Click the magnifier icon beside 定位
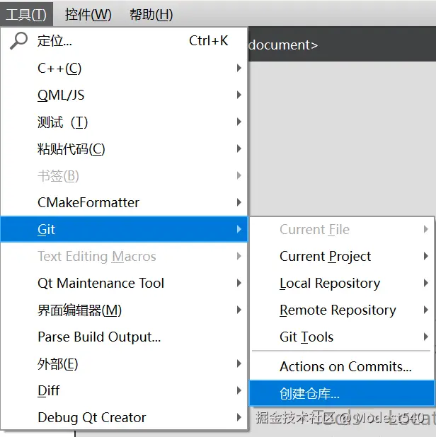This screenshot has width=436, height=437. pos(18,41)
